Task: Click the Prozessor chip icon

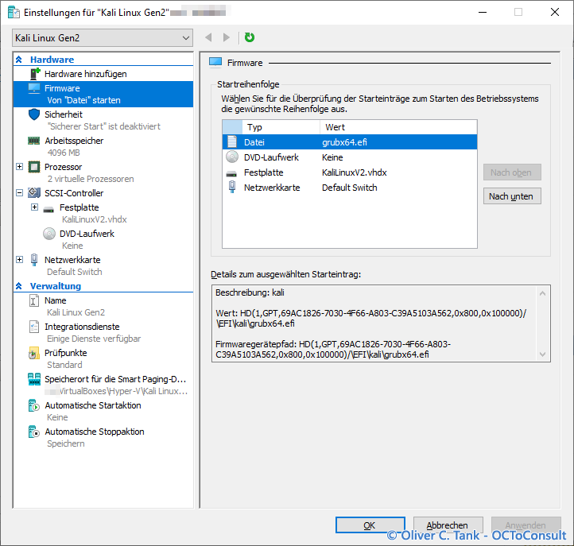Action: [x=34, y=167]
